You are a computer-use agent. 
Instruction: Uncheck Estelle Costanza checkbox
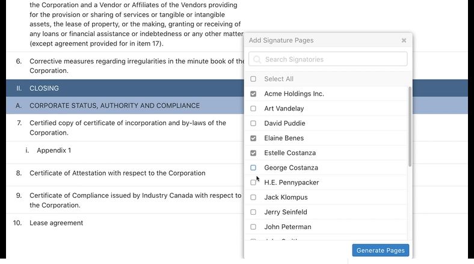[253, 153]
